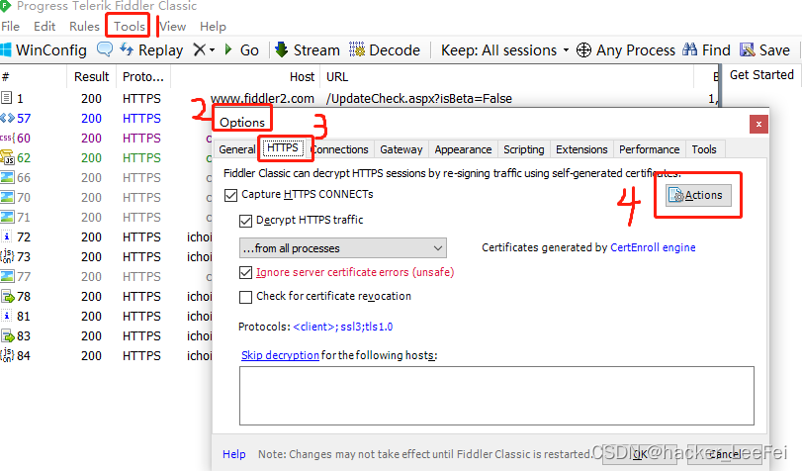Select session 1 document icon

[6, 98]
